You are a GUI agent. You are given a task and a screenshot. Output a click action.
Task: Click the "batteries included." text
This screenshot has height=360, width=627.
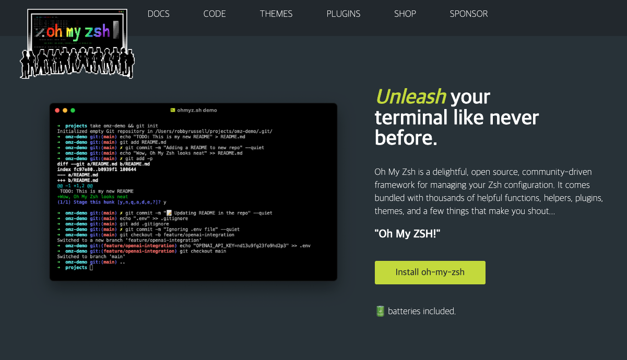tap(422, 311)
